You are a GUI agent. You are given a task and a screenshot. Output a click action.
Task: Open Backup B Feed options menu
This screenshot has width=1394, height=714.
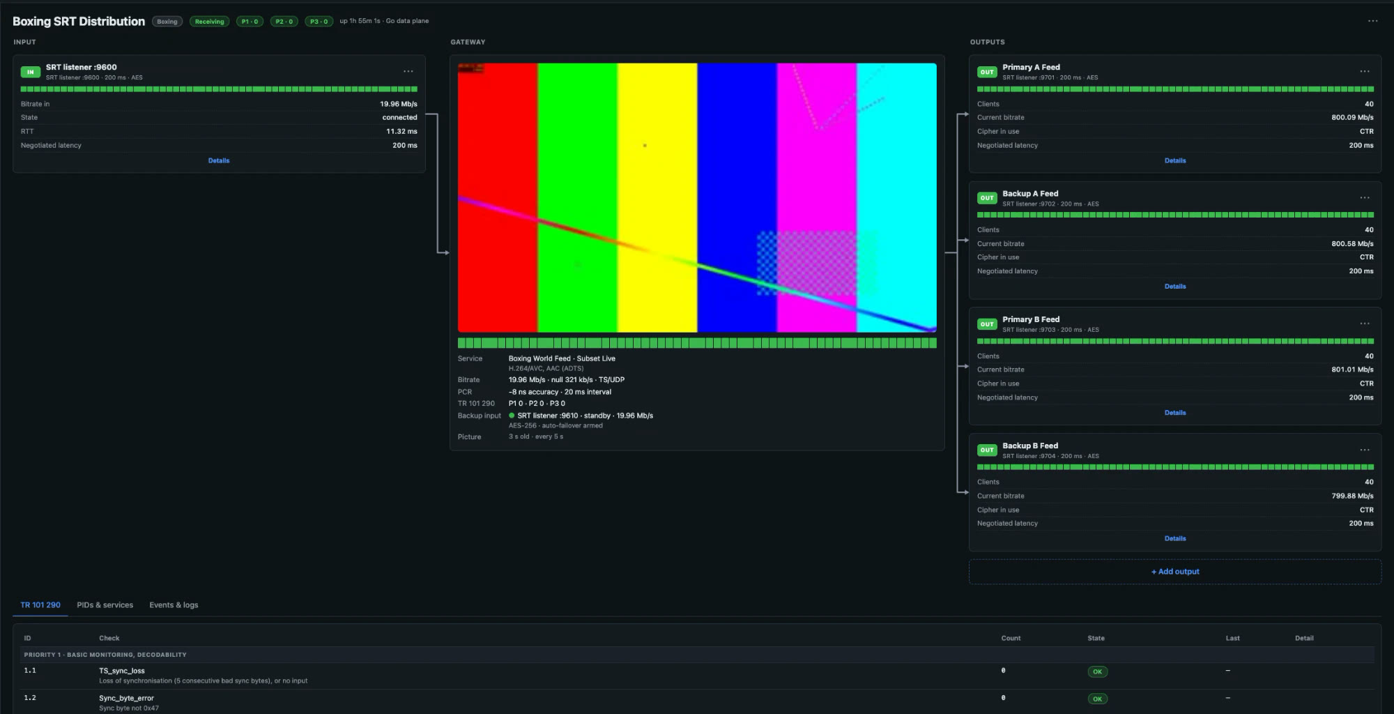[x=1365, y=450]
